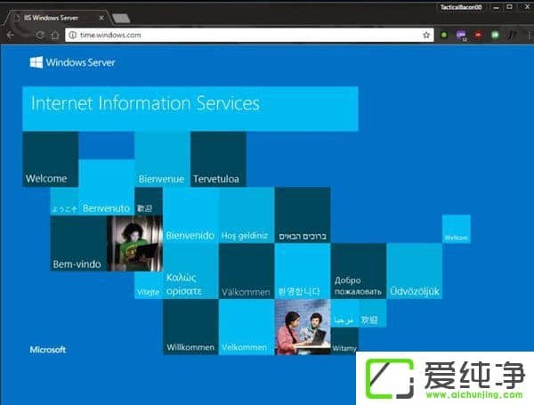Click the Benvenuto tile
The image size is (534, 405).
click(x=106, y=187)
